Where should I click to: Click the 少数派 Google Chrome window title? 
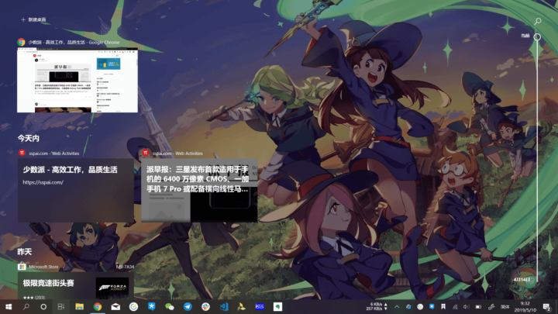[74, 42]
